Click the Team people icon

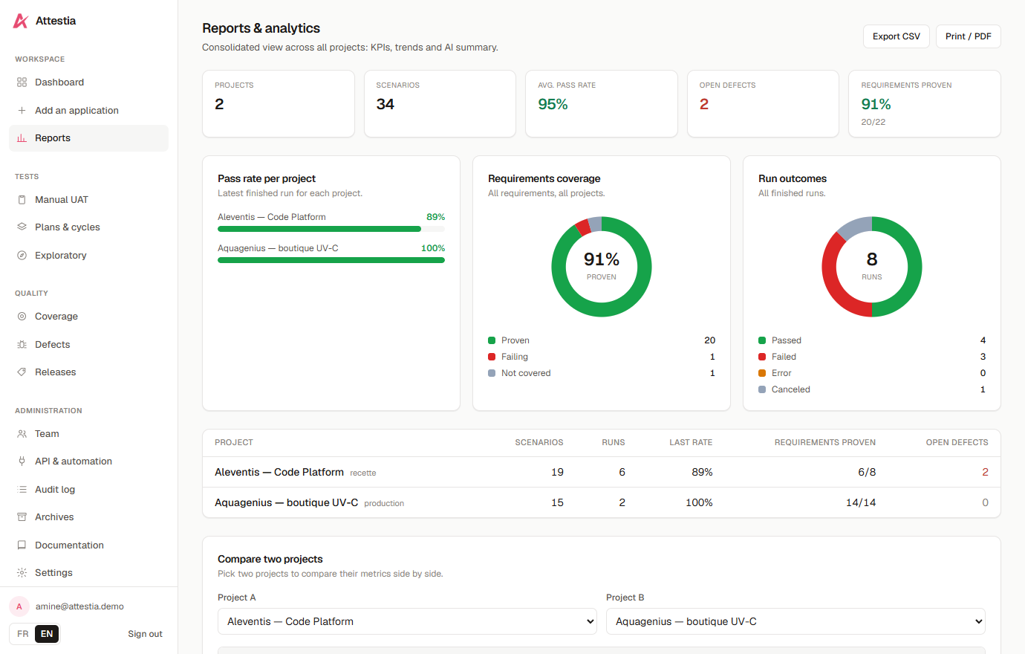pos(22,434)
